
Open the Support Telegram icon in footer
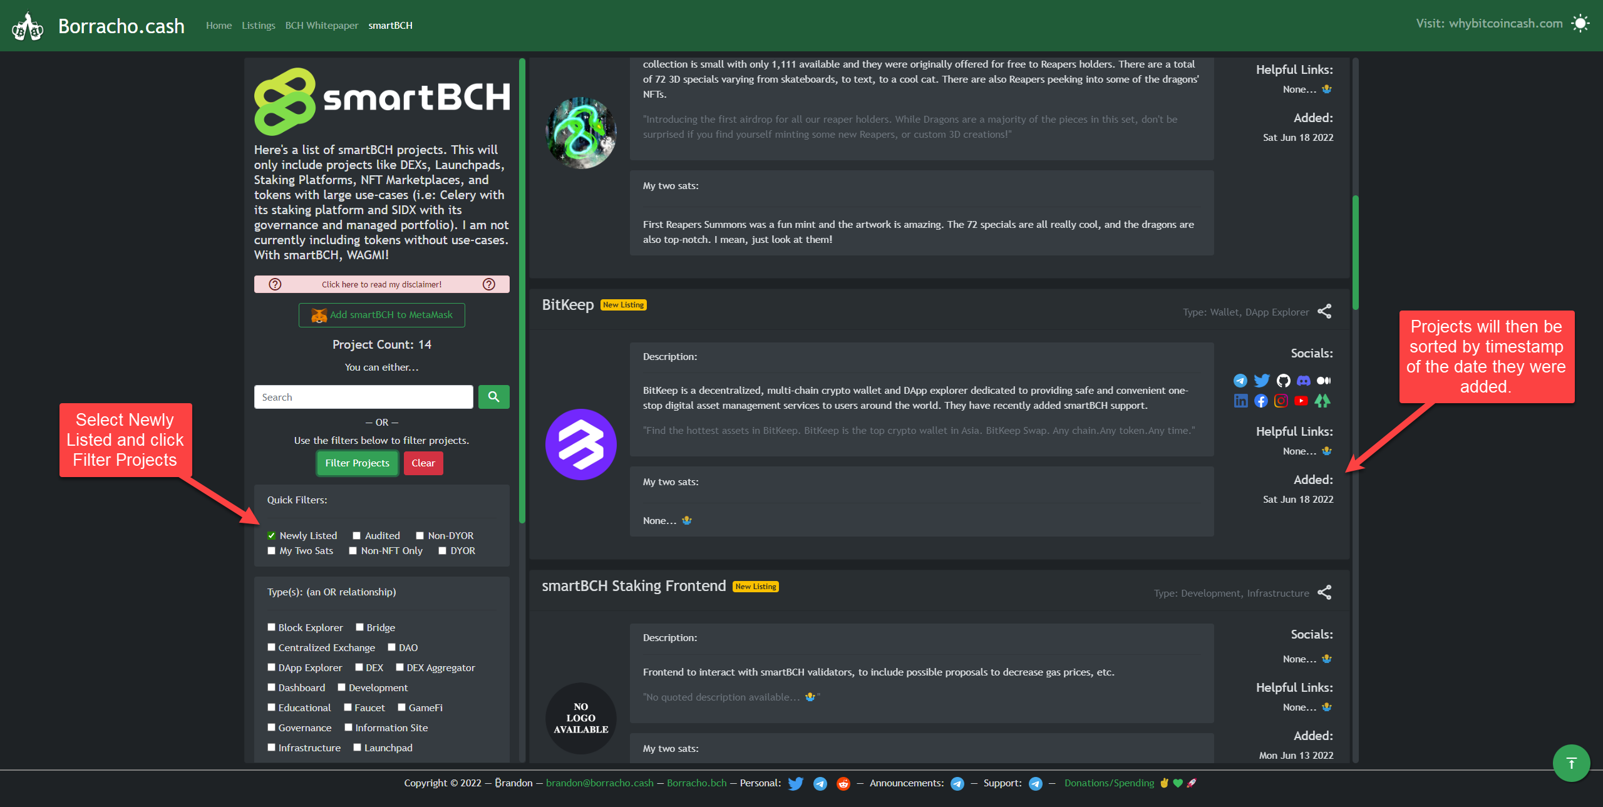pos(1036,784)
